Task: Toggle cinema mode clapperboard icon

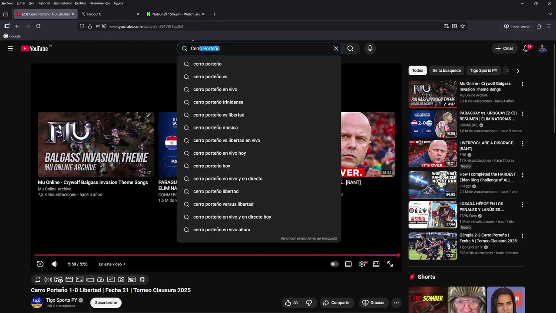Action: click(x=69, y=280)
